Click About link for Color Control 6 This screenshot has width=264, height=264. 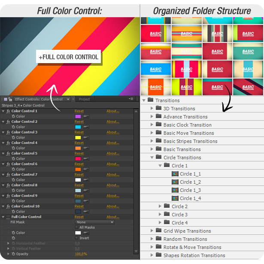[x=112, y=164]
